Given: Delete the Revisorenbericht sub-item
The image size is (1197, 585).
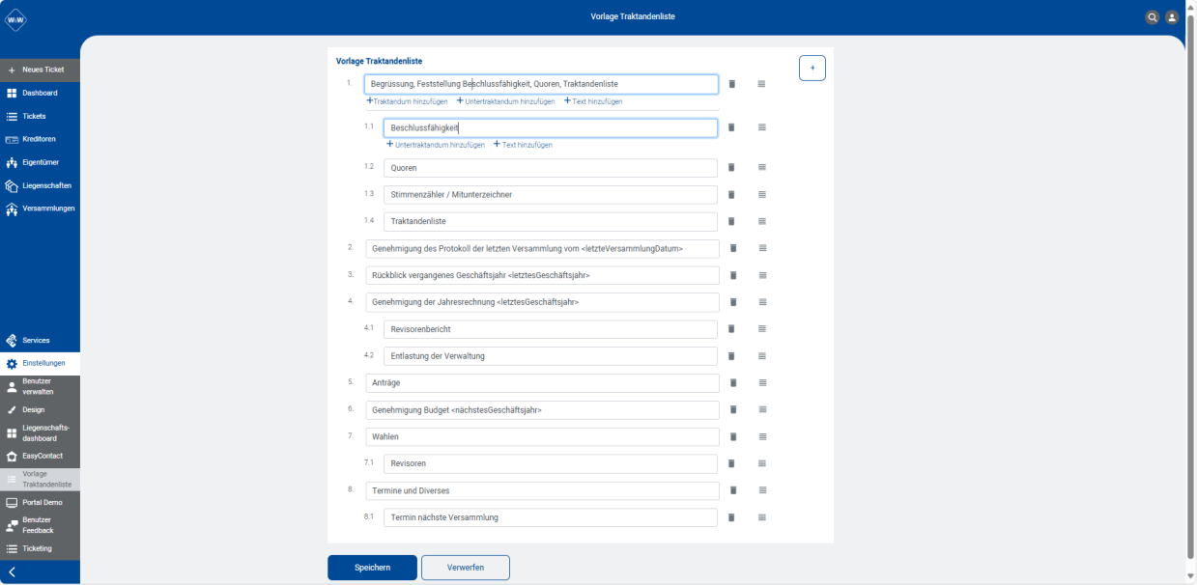Looking at the screenshot, I should tap(731, 329).
